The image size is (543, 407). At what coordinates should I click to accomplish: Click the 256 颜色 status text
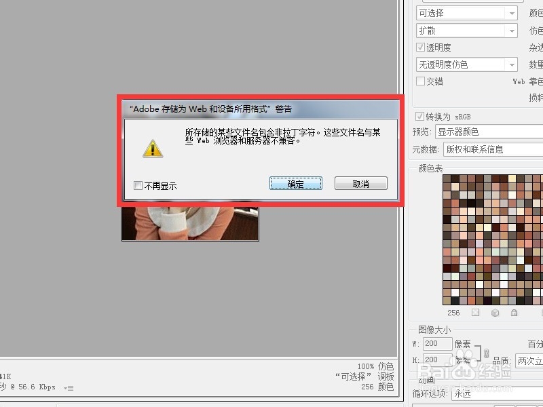pos(377,387)
